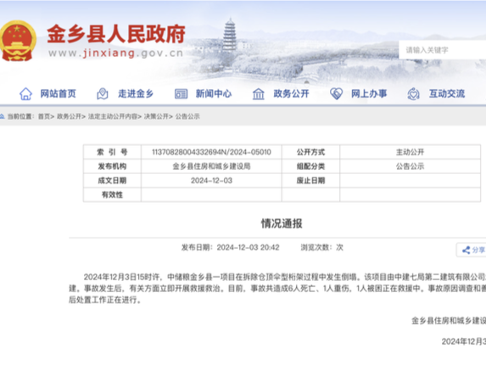The width and height of the screenshot is (486, 366).
Task: Click the 当前位置 breadcrumb label
Action: click(x=20, y=116)
